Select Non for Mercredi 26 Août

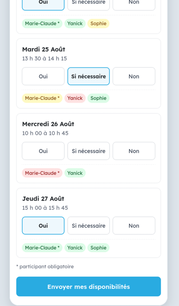[x=134, y=151]
